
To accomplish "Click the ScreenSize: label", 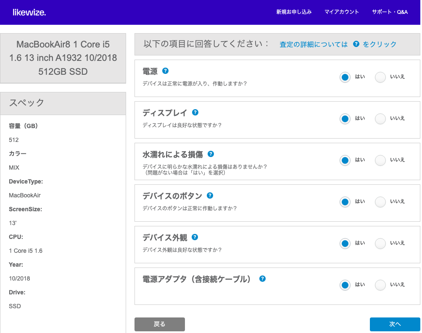I will pyautogui.click(x=26, y=209).
